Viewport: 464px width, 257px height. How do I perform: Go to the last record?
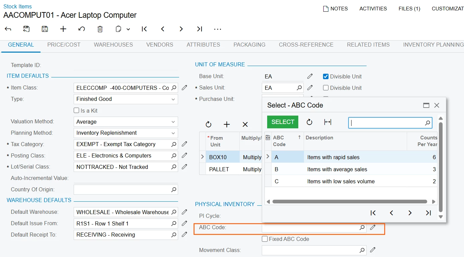(200, 29)
